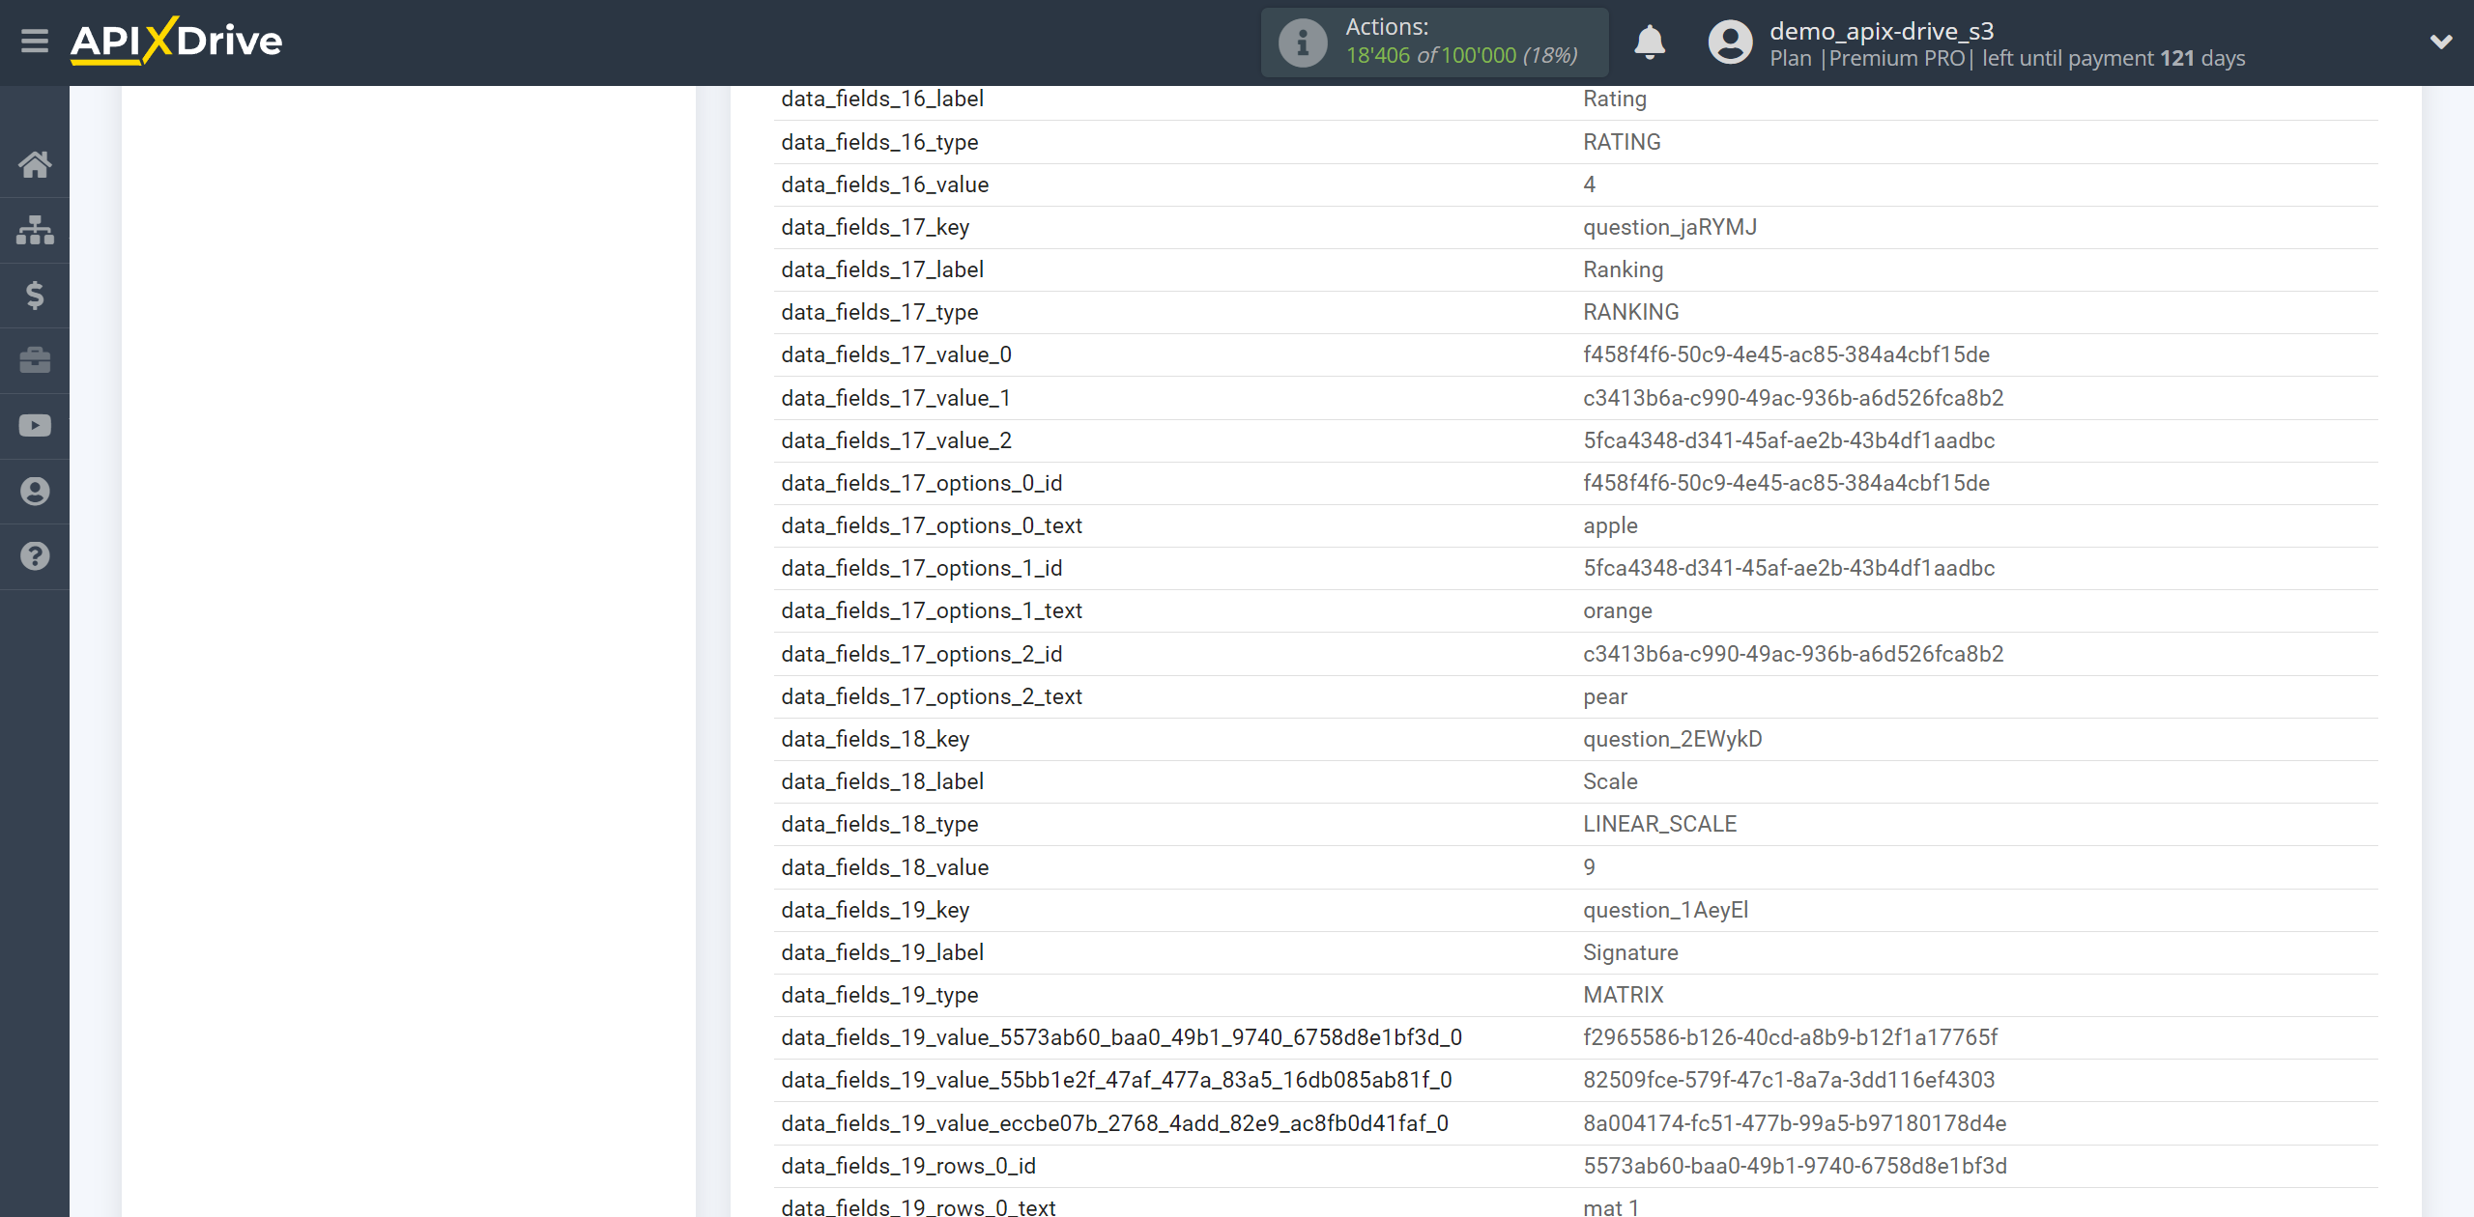Image resolution: width=2474 pixels, height=1217 pixels.
Task: Click the Actions info icon
Action: tap(1303, 42)
